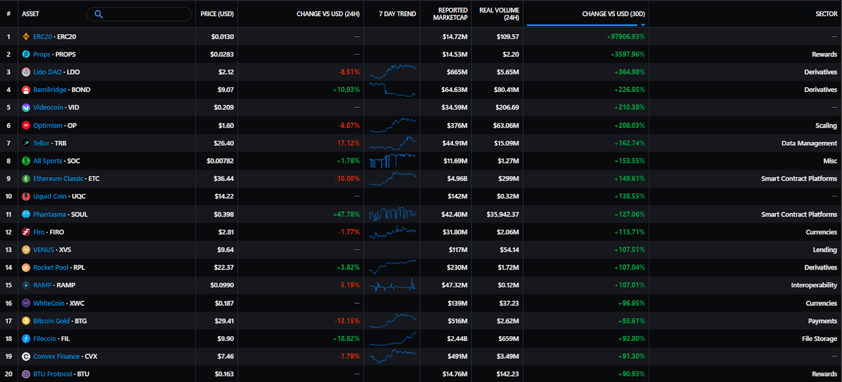Click the BarnBridge logo icon

26,90
